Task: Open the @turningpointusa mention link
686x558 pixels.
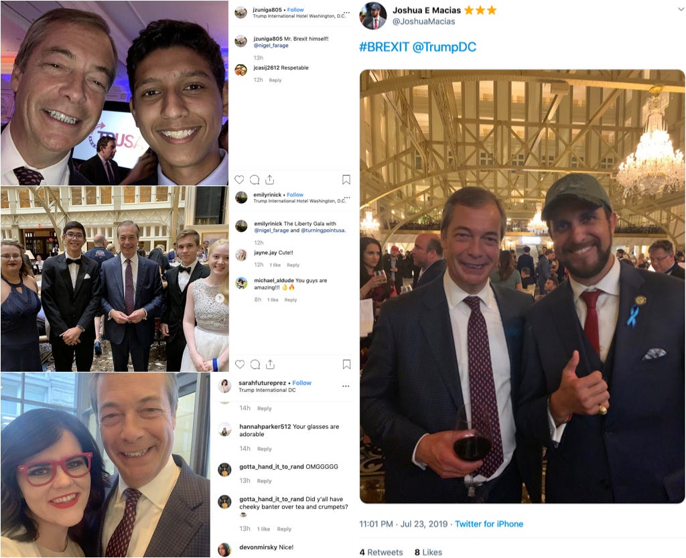Action: tap(323, 230)
